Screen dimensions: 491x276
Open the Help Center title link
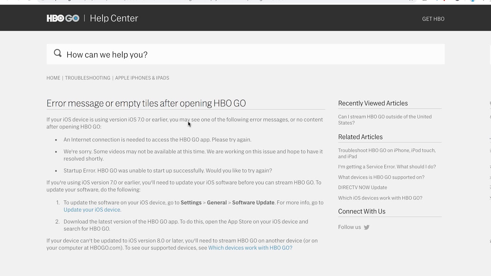(x=114, y=18)
